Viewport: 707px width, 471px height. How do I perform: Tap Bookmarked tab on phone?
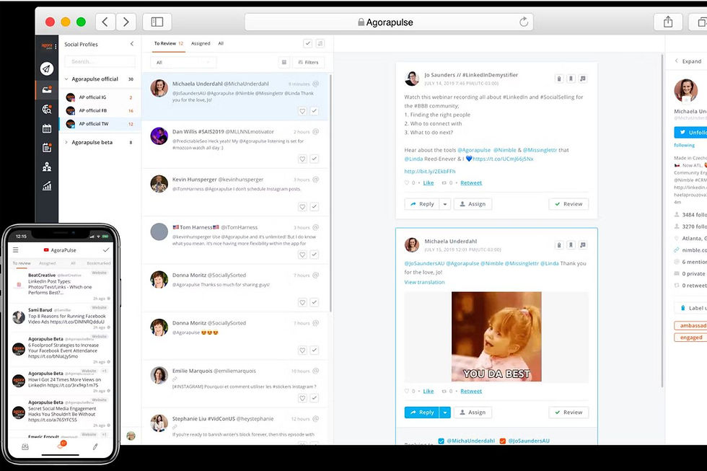coord(98,263)
